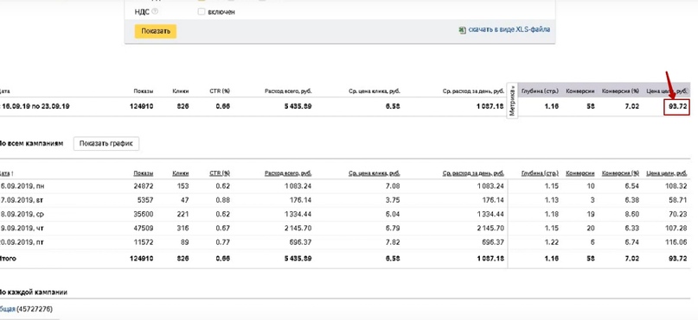Click the XLS file icon
698x320 pixels.
(462, 29)
